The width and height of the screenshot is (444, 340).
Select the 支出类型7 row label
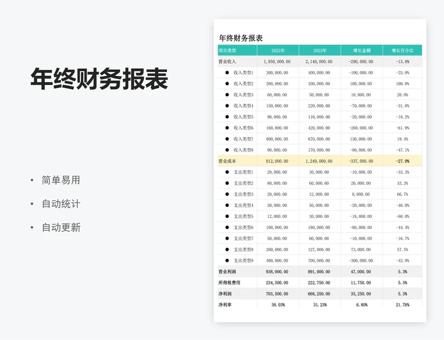[x=243, y=238]
